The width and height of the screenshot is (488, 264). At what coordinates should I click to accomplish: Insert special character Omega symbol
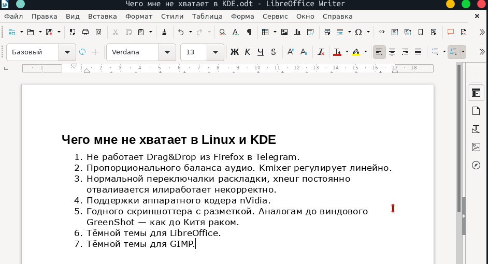pyautogui.click(x=358, y=32)
